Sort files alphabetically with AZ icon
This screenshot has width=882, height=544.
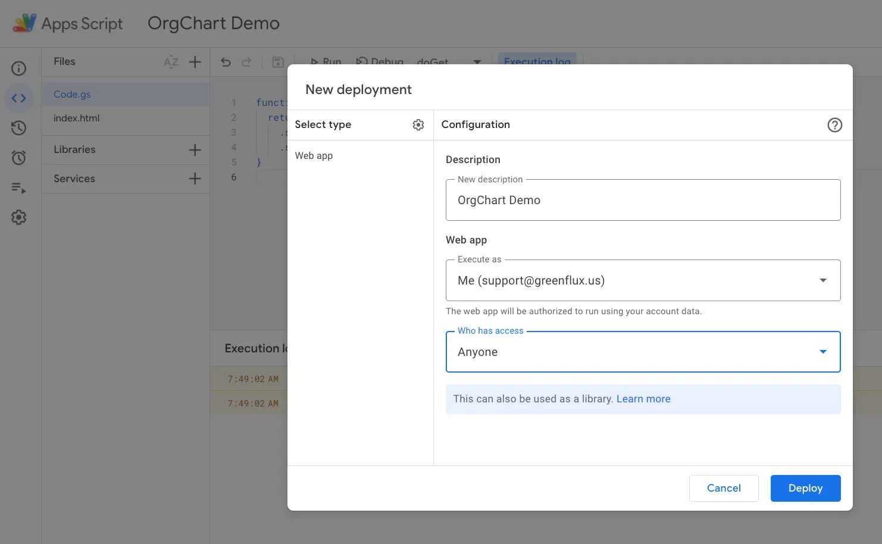tap(171, 62)
